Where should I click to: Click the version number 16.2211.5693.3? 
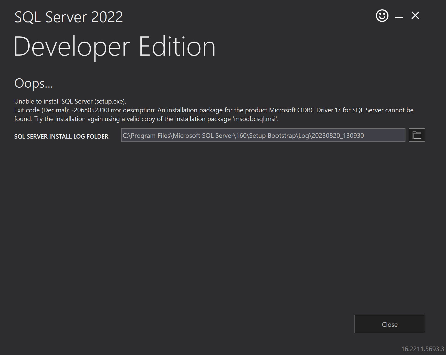pyautogui.click(x=422, y=349)
